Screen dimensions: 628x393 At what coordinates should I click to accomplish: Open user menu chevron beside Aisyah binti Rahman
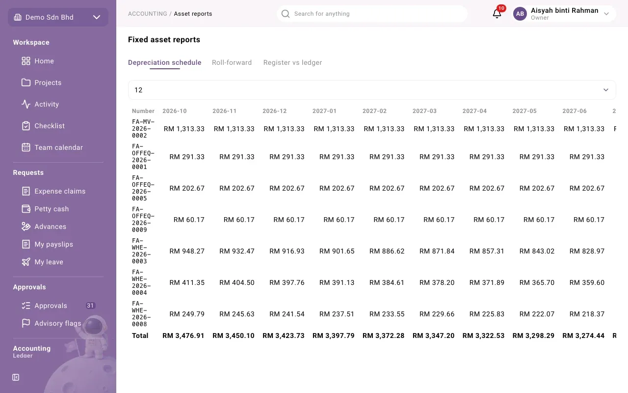pos(606,14)
